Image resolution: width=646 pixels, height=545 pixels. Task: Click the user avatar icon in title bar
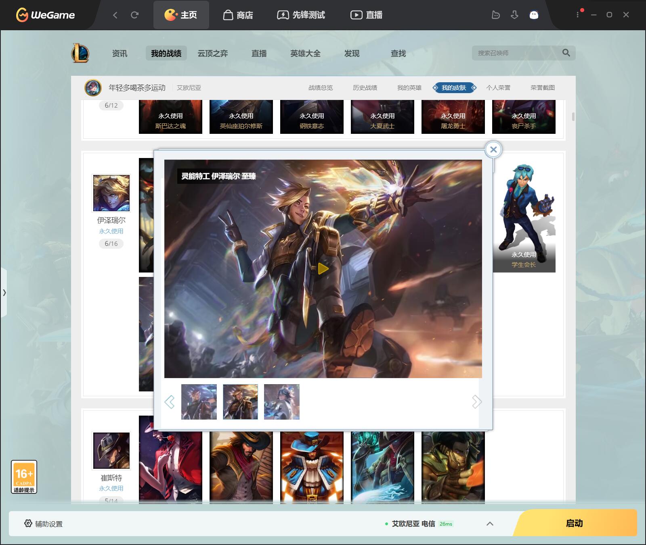[x=534, y=15]
